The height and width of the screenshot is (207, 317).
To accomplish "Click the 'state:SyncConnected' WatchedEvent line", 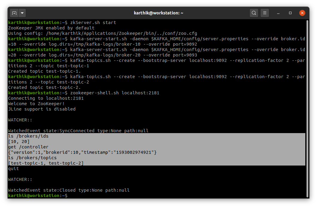I will [x=78, y=131].
